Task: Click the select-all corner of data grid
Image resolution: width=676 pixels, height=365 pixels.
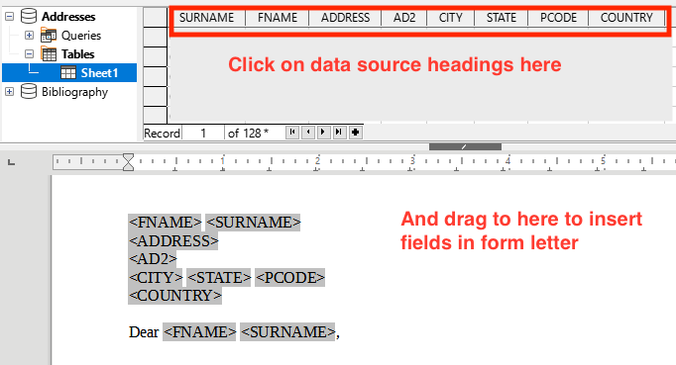Action: coord(156,17)
